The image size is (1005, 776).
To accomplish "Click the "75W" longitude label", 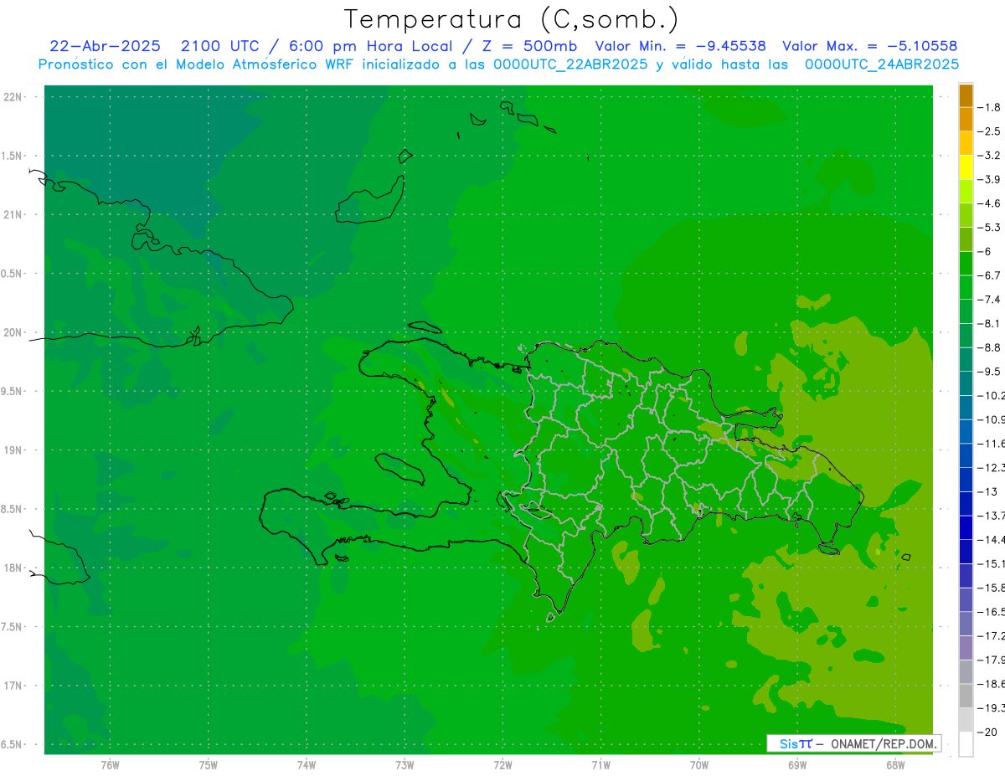I will [x=209, y=765].
